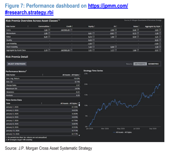This screenshot has height=153, width=169.
Task: Open the pop-out icon for Short Volatility aggregate 1.59
Action: pos(160,47)
